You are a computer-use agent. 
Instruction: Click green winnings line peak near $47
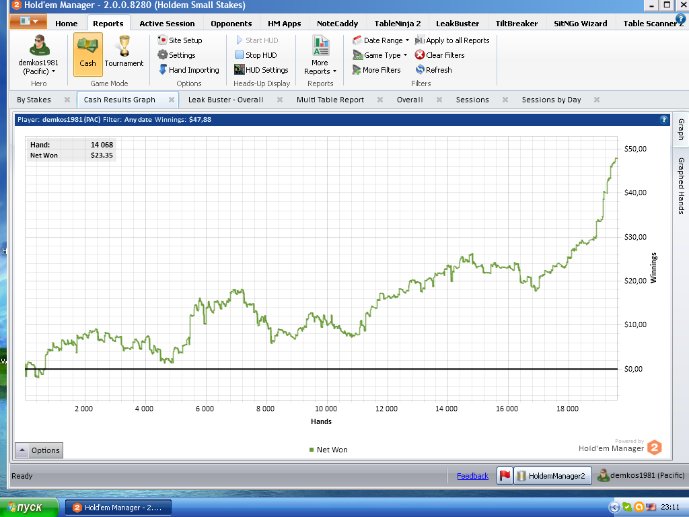coord(616,159)
